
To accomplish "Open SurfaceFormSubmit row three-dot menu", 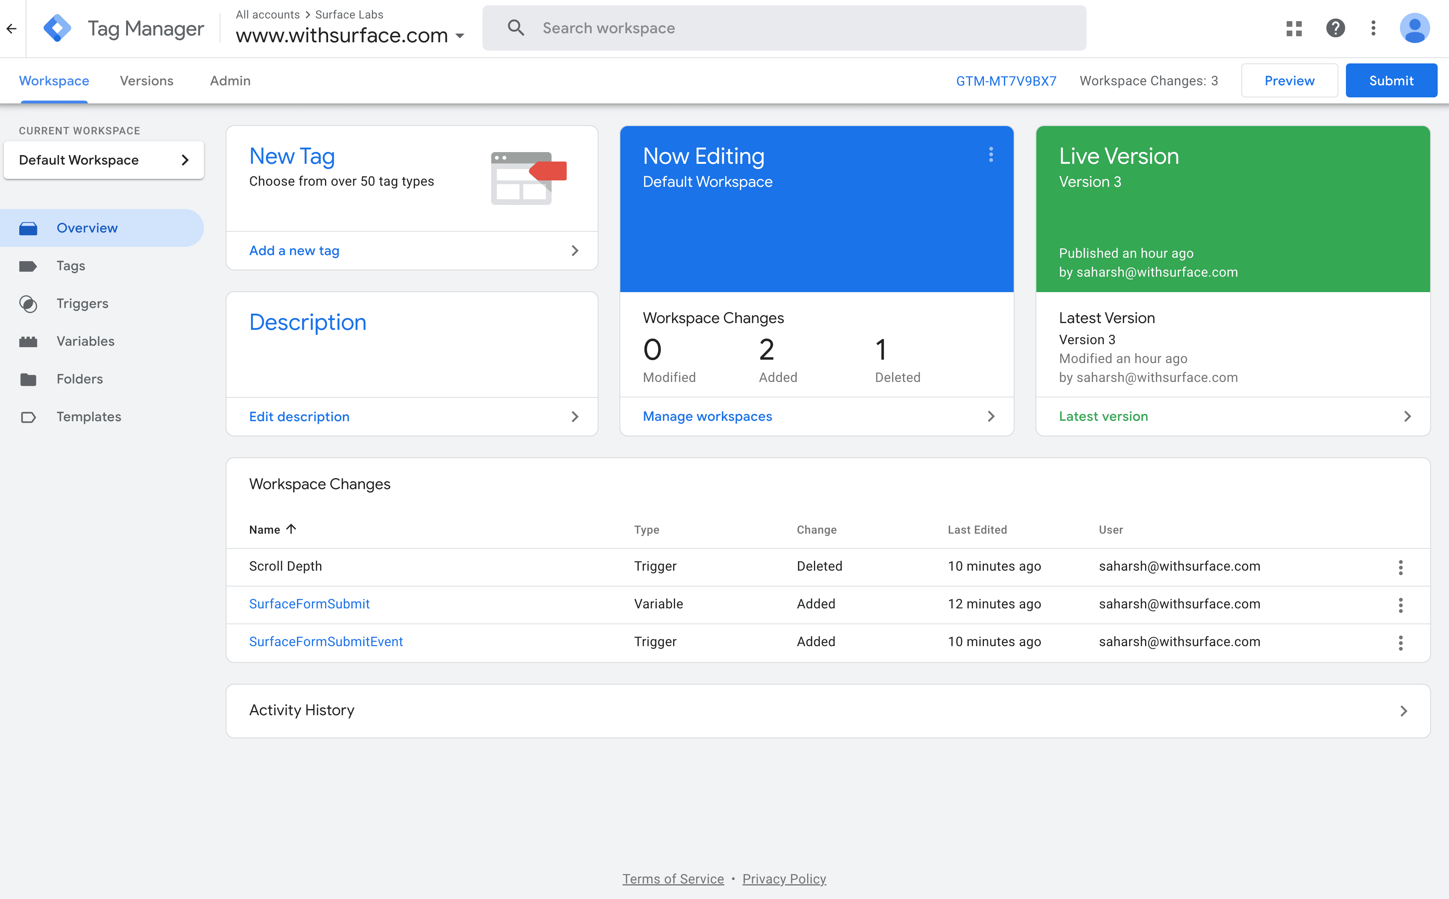I will pos(1401,605).
